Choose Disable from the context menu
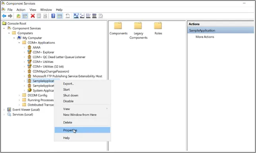 point(82,101)
